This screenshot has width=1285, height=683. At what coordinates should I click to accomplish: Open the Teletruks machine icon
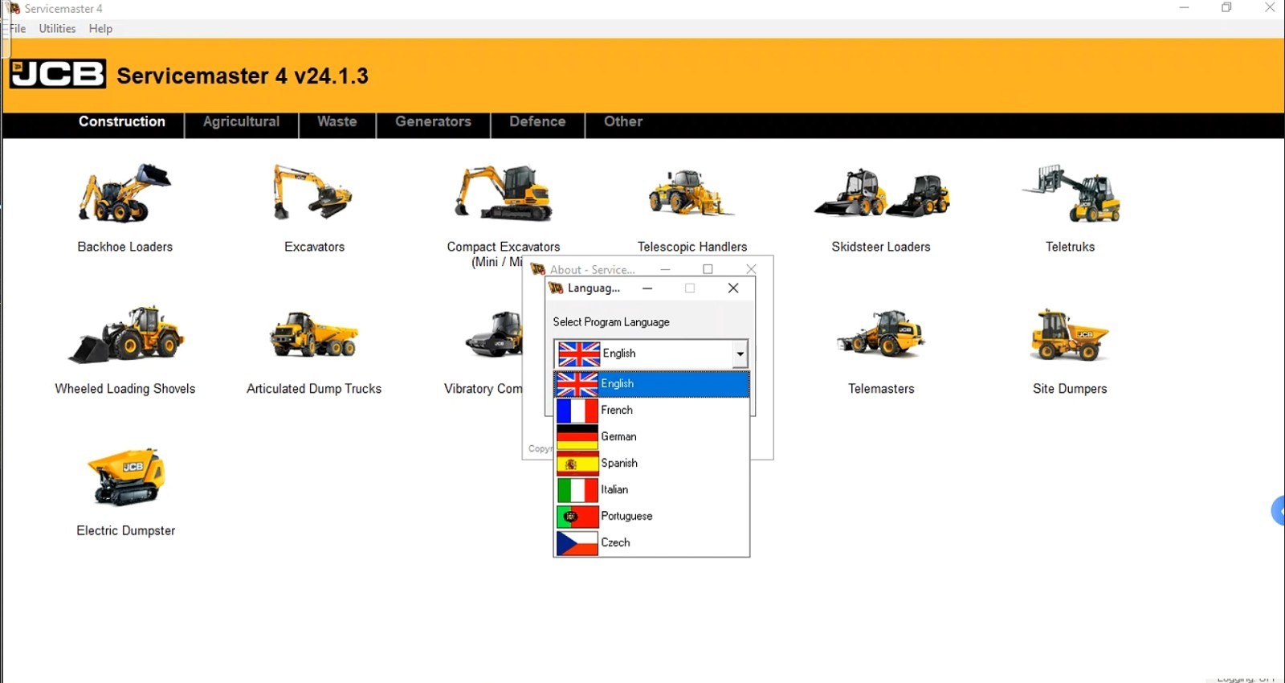pos(1071,193)
